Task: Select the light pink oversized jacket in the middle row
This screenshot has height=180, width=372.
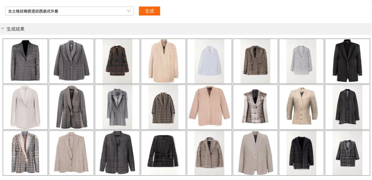Action: pos(209,107)
